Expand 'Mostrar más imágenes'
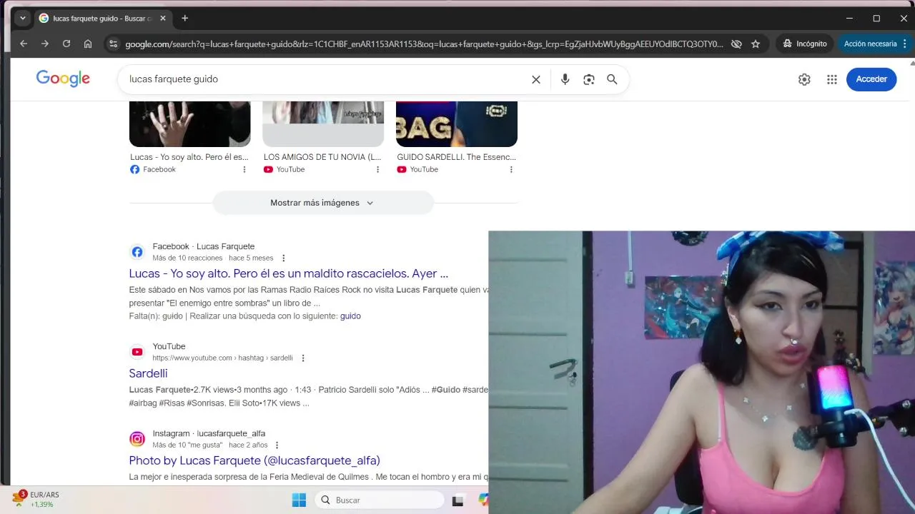Image resolution: width=915 pixels, height=514 pixels. click(x=322, y=203)
